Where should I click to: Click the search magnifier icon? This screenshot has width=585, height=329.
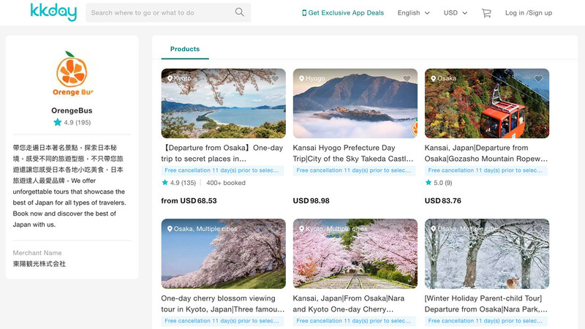click(x=239, y=12)
